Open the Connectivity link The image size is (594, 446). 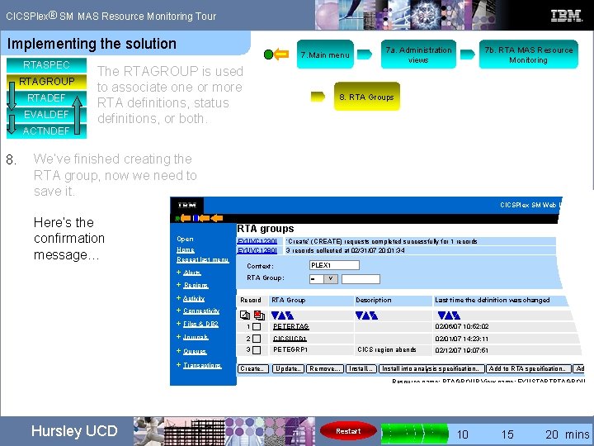coord(201,311)
